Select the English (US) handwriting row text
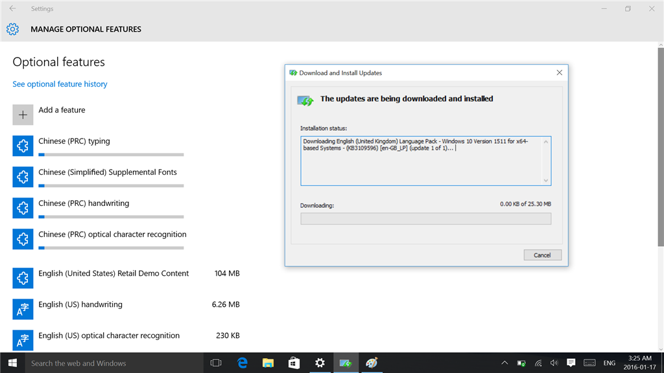 point(80,304)
